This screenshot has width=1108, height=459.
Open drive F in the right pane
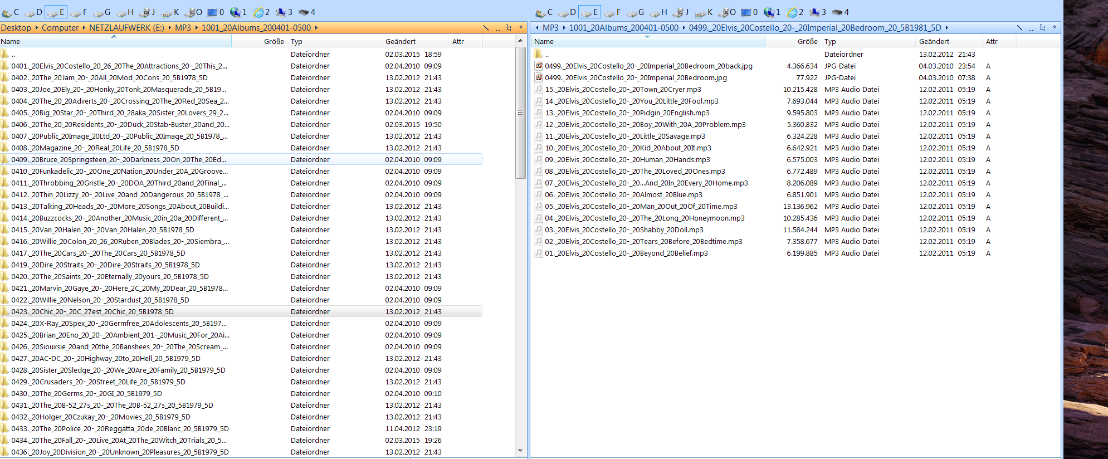click(x=613, y=12)
